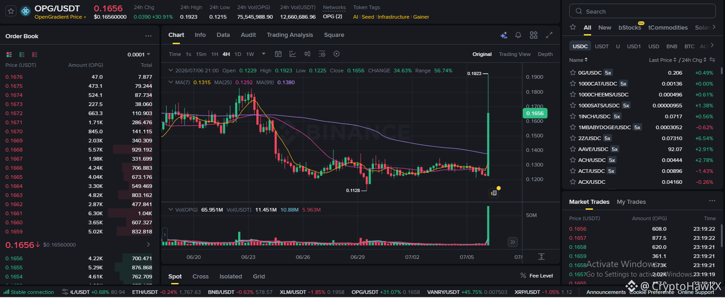
Task: Show both buy and sell orders view
Action: pyautogui.click(x=9, y=55)
